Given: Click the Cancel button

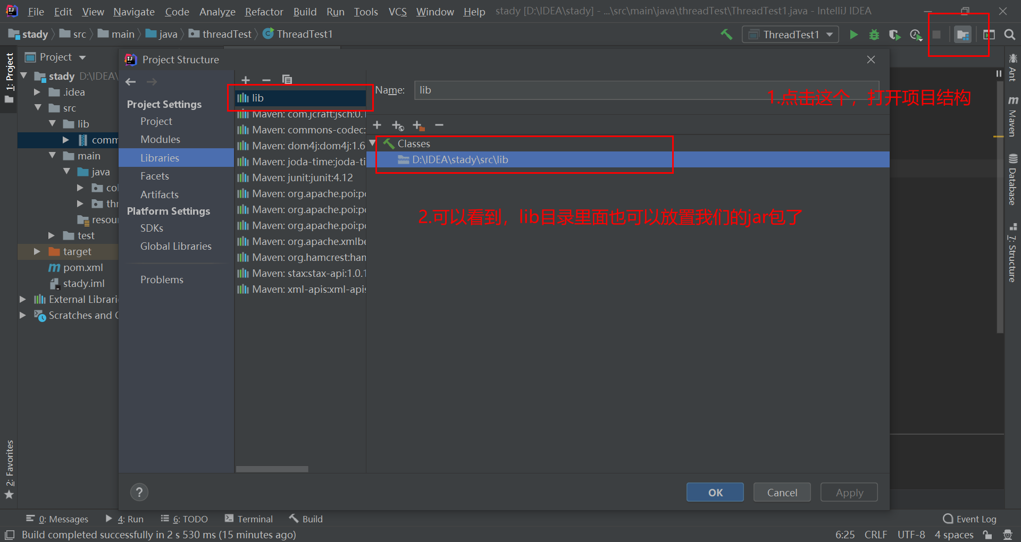Looking at the screenshot, I should pos(782,492).
